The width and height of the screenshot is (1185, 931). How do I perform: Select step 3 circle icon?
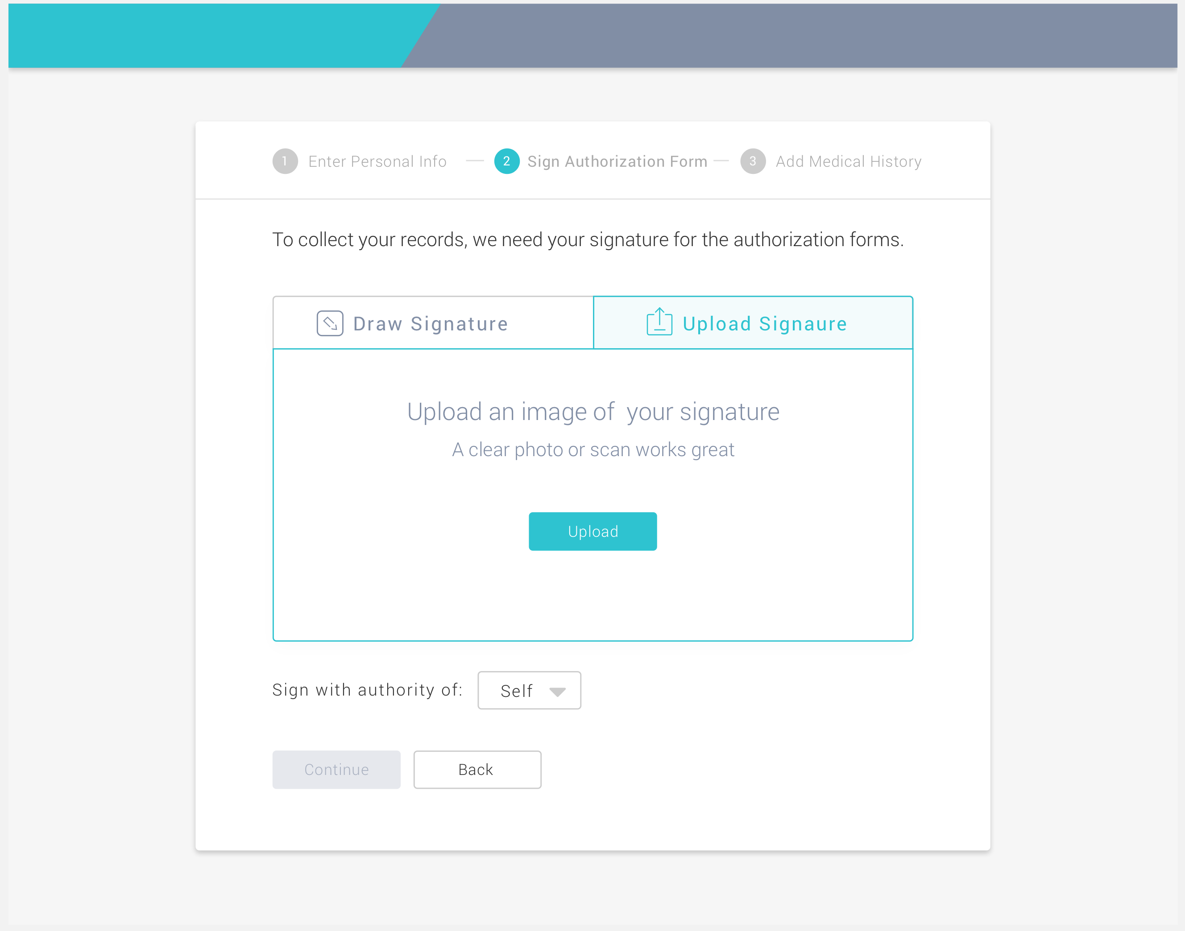[753, 161]
